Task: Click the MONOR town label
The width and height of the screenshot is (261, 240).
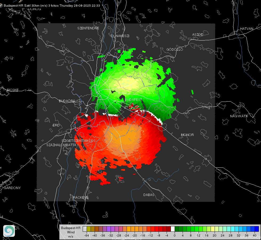Action: click(x=187, y=135)
